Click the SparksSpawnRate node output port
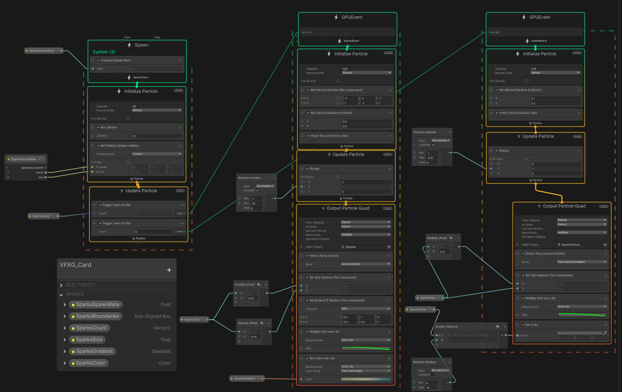 [x=61, y=51]
